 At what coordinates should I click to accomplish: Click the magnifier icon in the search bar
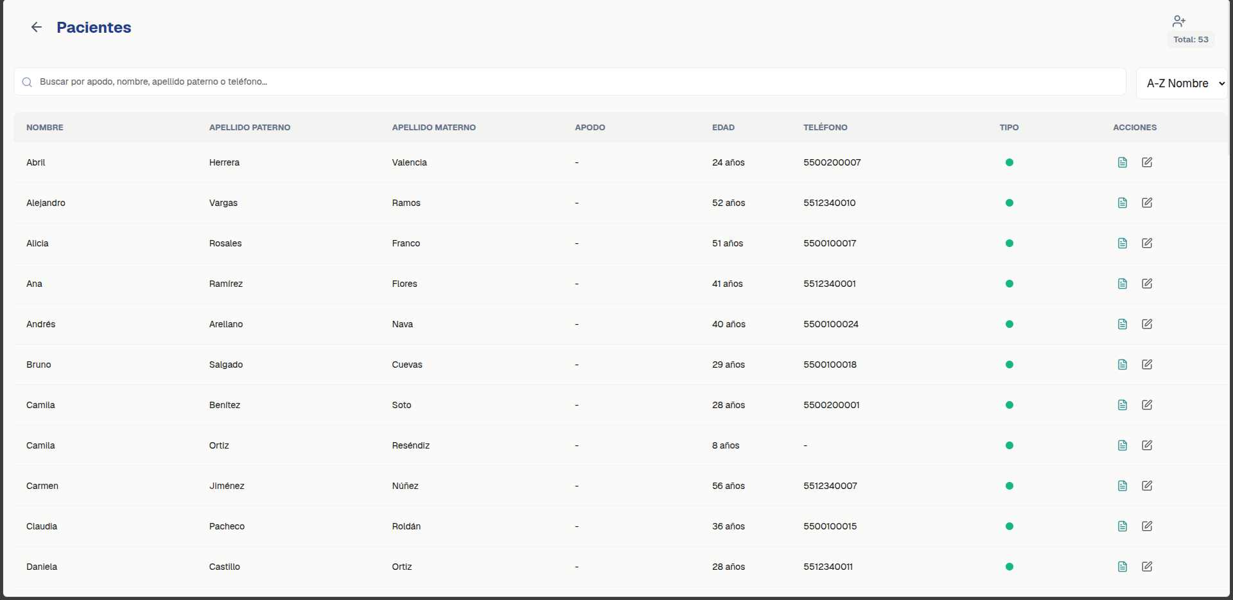[x=27, y=82]
